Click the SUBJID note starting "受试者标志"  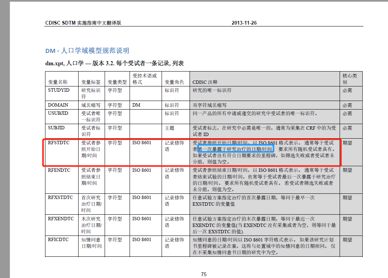(x=264, y=131)
